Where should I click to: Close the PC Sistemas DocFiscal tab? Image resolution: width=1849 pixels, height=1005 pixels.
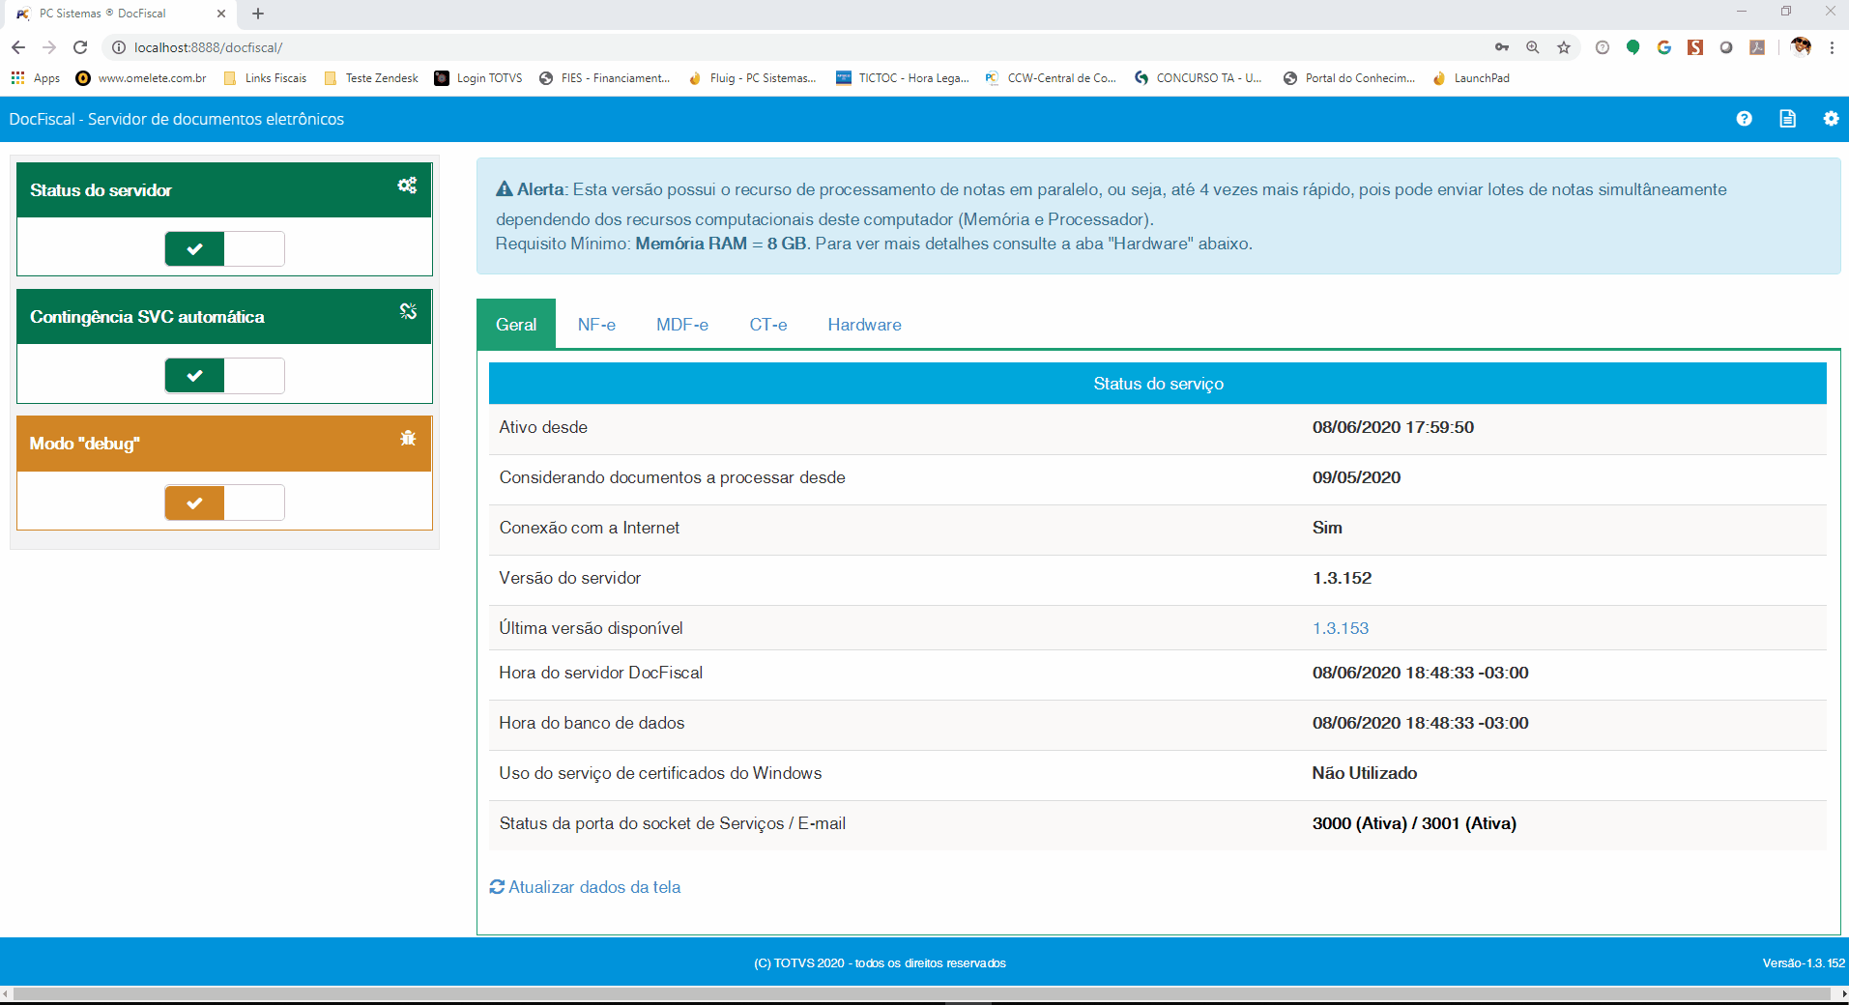(220, 14)
